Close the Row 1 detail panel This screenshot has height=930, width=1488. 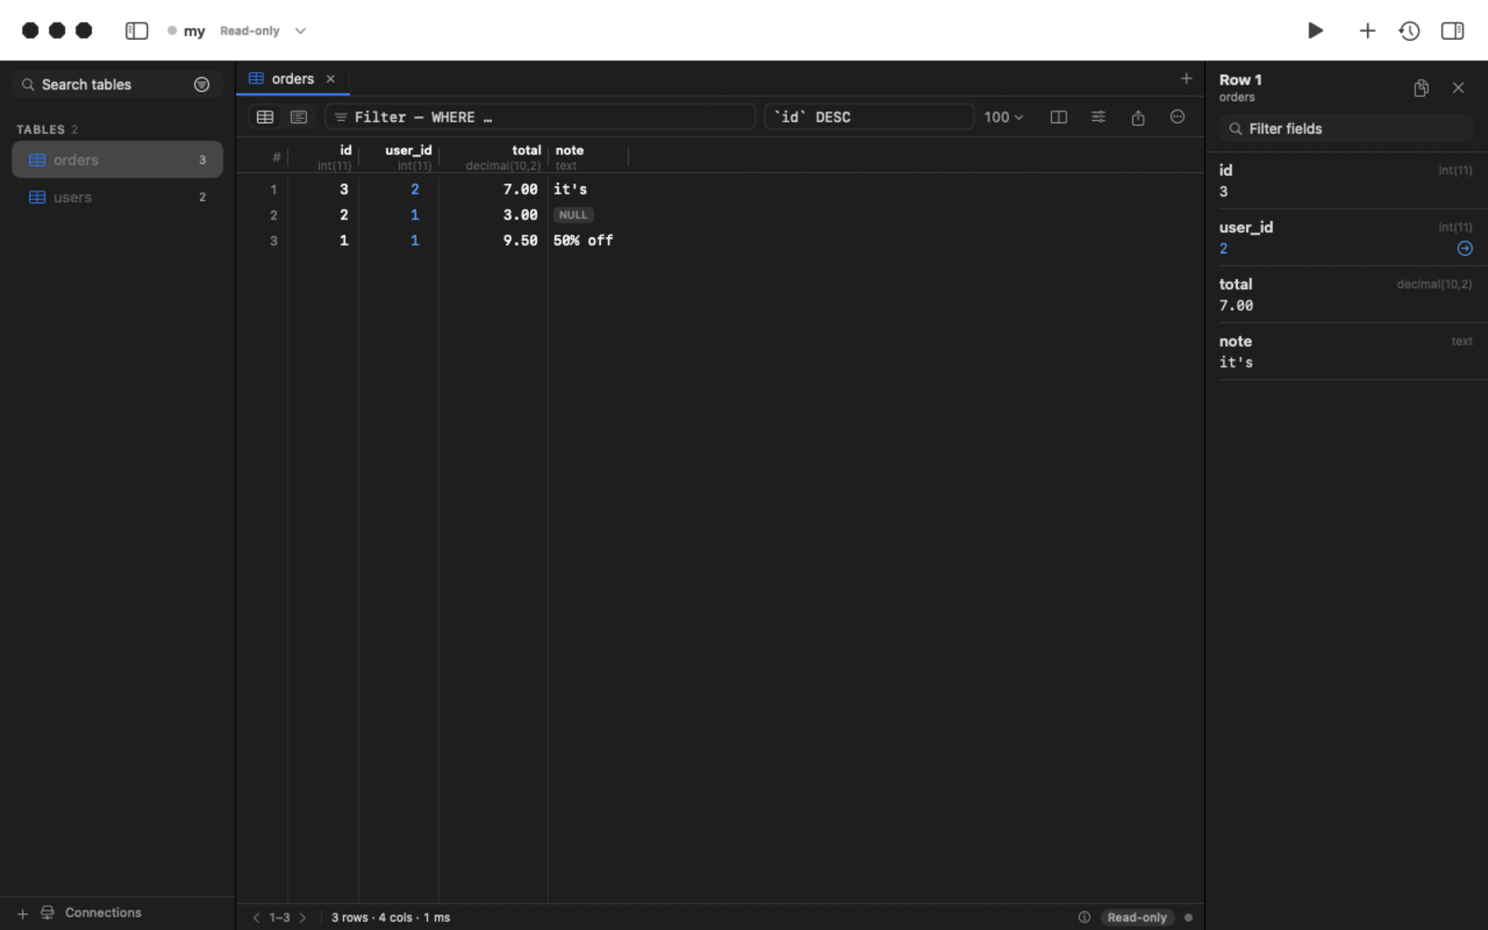(x=1458, y=88)
